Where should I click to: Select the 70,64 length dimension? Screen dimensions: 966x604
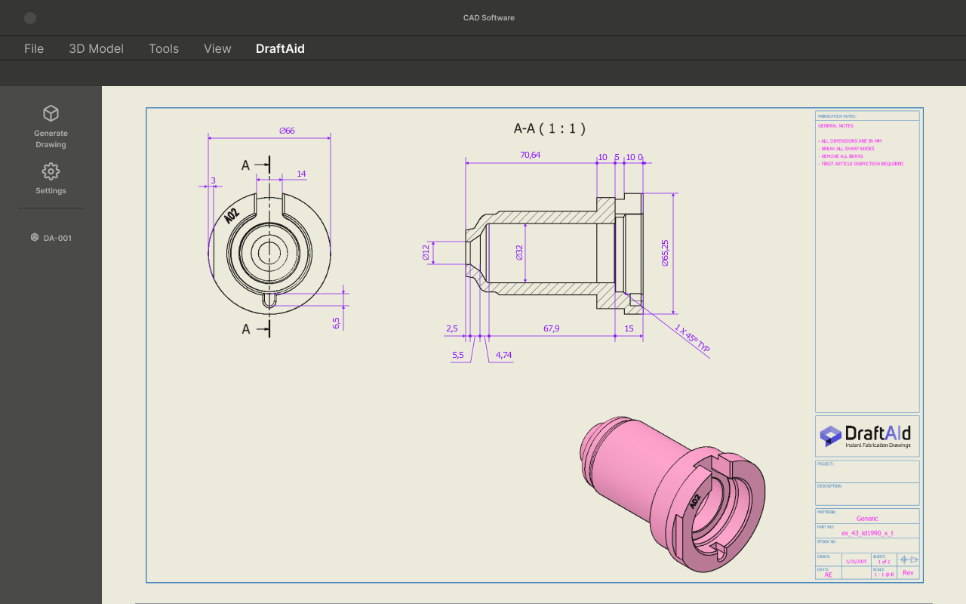[531, 155]
